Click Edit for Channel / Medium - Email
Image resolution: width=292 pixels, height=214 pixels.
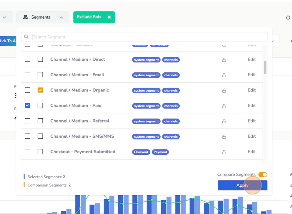[252, 75]
